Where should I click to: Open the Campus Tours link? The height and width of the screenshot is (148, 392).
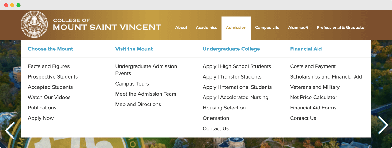point(132,84)
